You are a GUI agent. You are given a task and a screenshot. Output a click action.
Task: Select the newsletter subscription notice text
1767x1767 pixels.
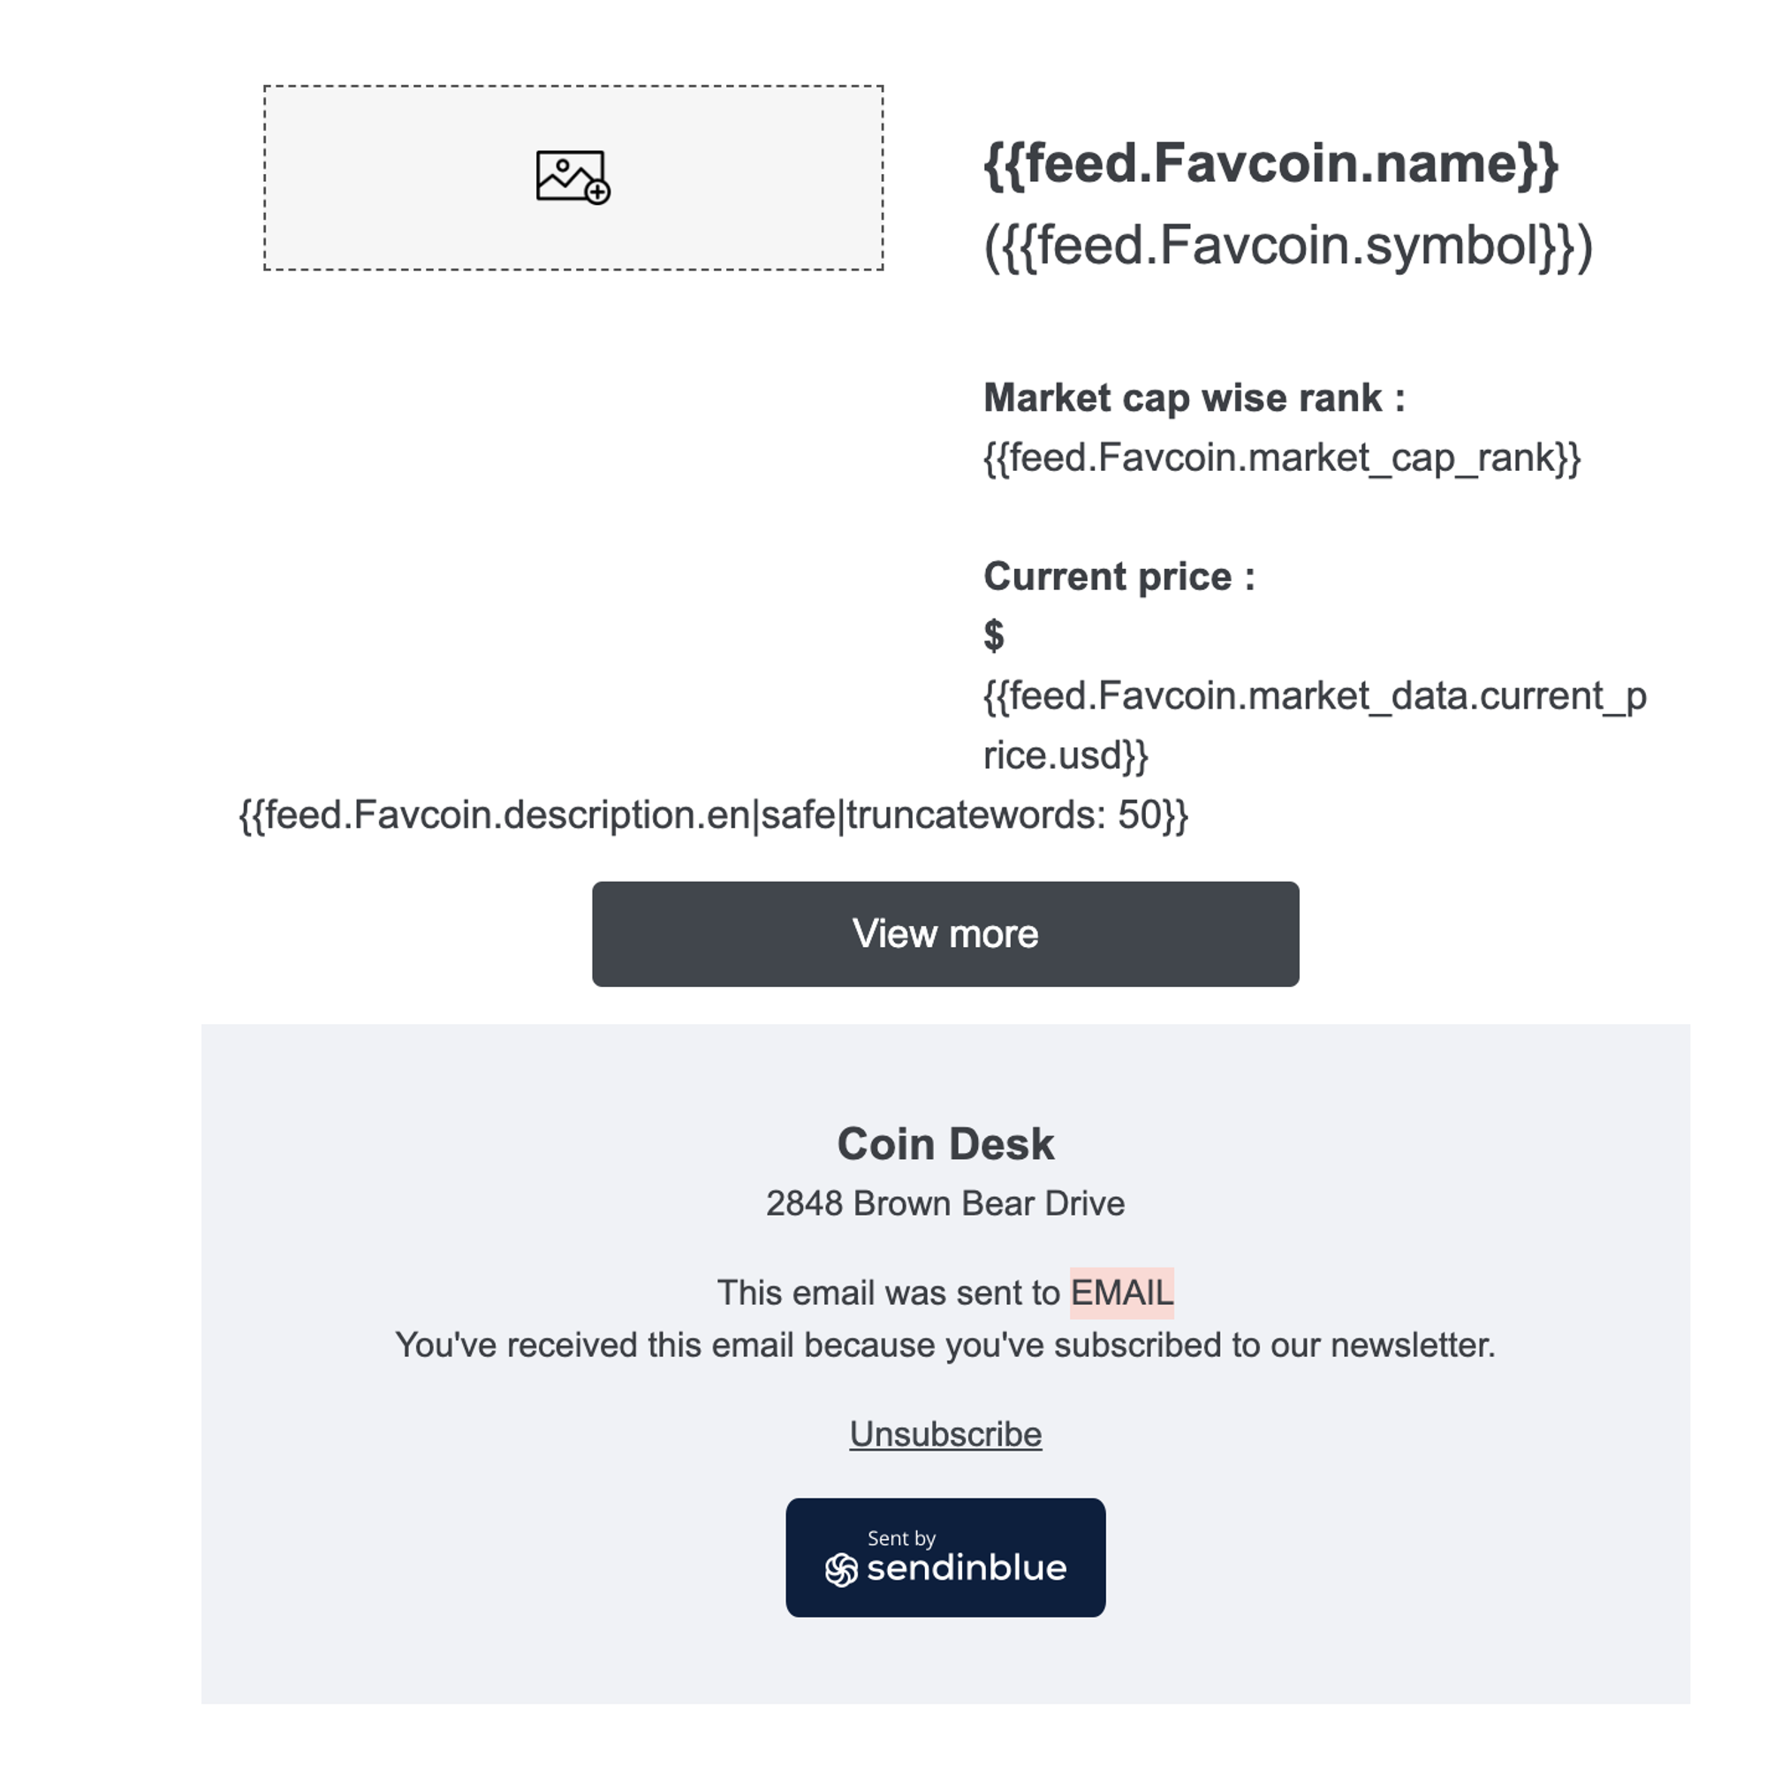pos(945,1346)
